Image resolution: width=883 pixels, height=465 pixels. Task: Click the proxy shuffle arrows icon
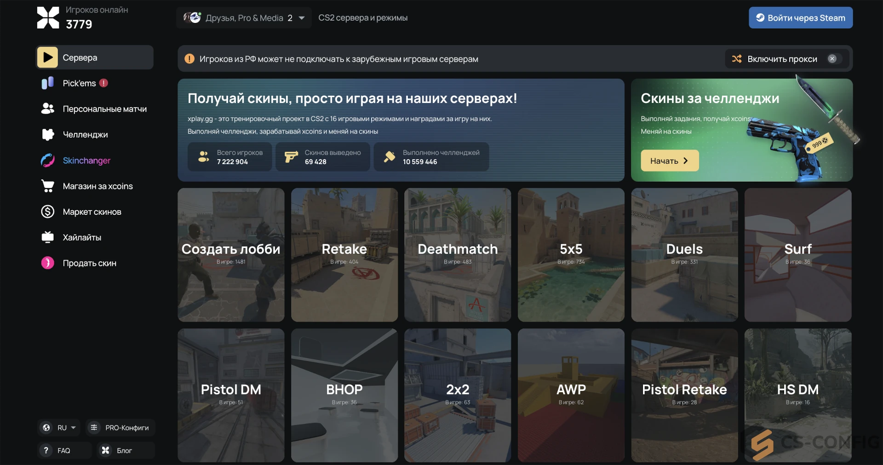point(737,59)
